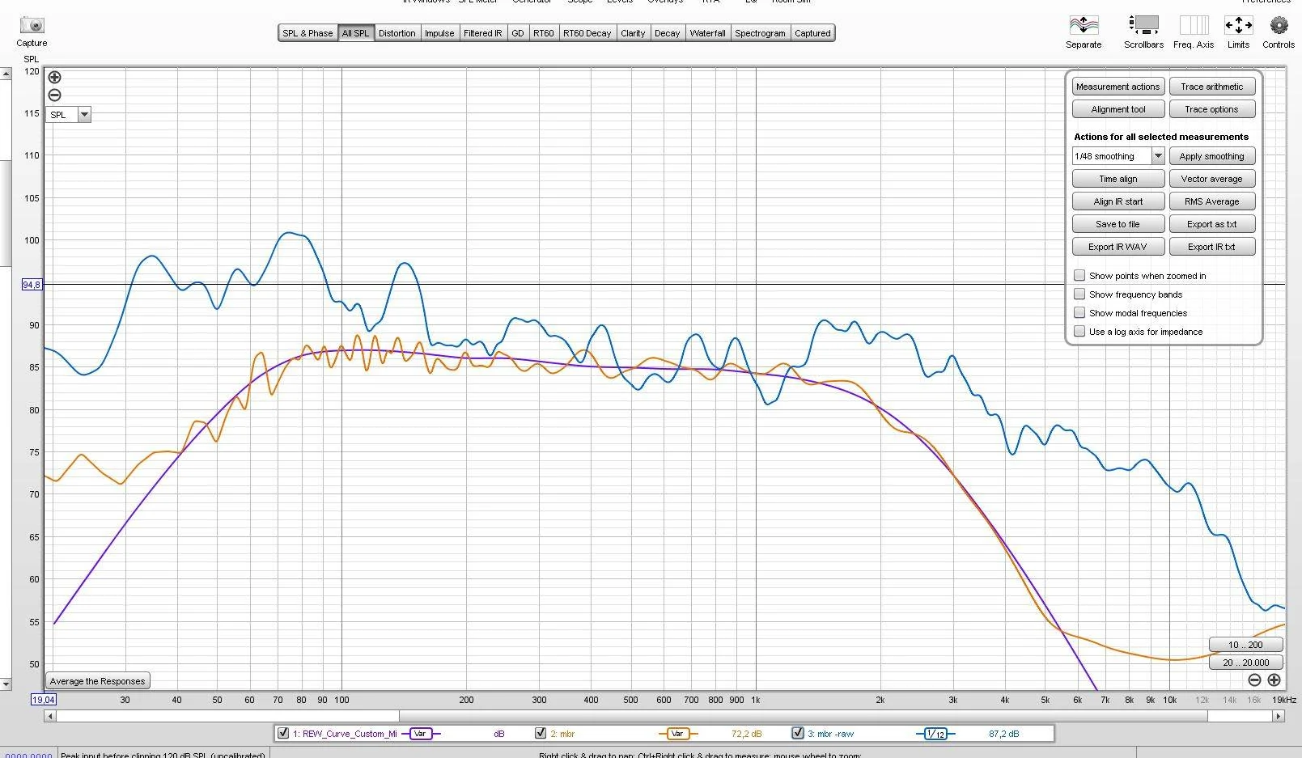
Task: Set range with 10 .. 200 button
Action: point(1245,645)
